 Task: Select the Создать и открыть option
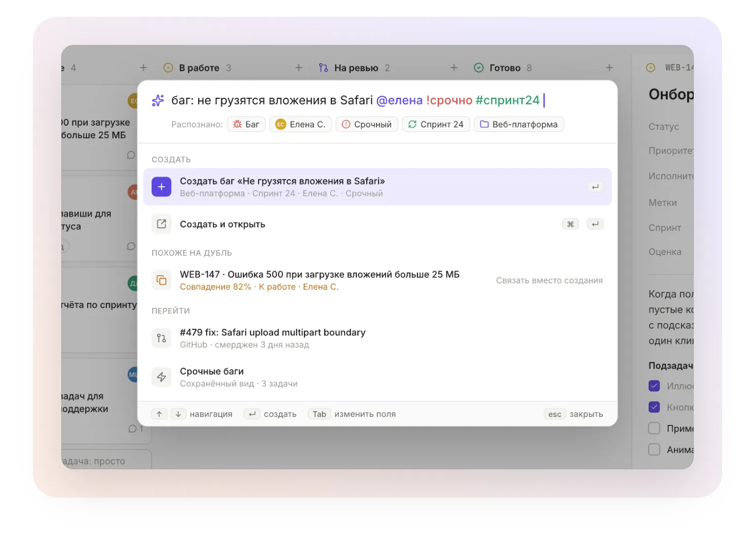(x=377, y=224)
